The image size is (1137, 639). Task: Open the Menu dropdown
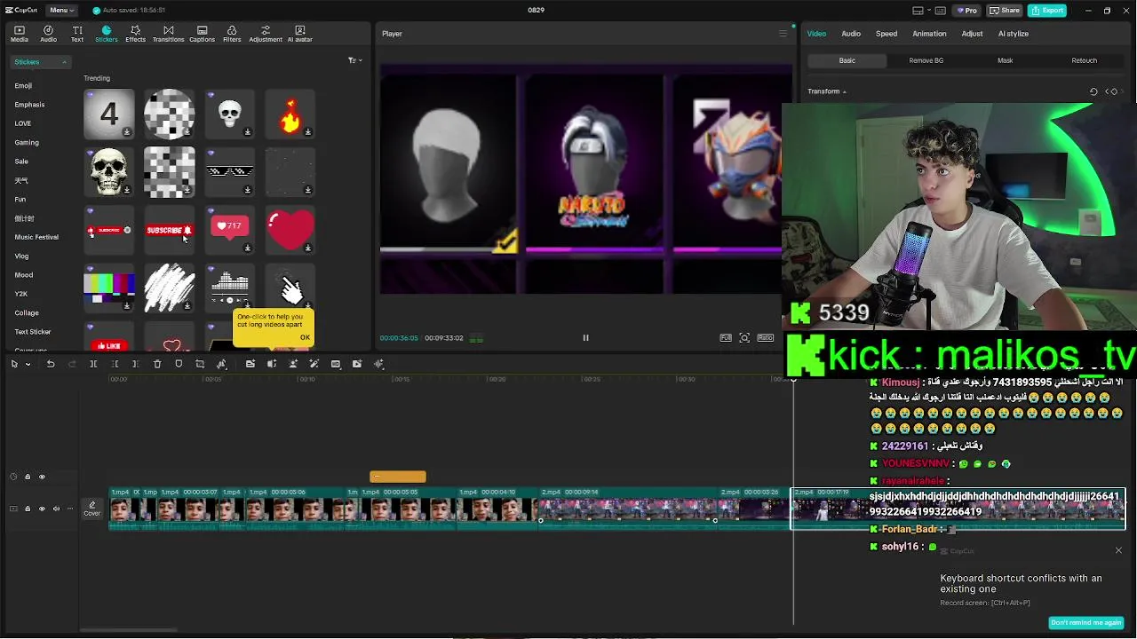pyautogui.click(x=61, y=10)
